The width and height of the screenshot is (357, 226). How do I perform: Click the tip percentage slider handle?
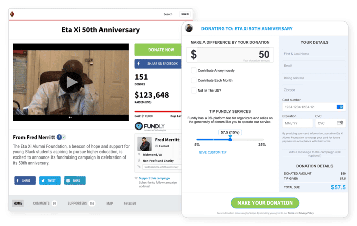[230, 139]
